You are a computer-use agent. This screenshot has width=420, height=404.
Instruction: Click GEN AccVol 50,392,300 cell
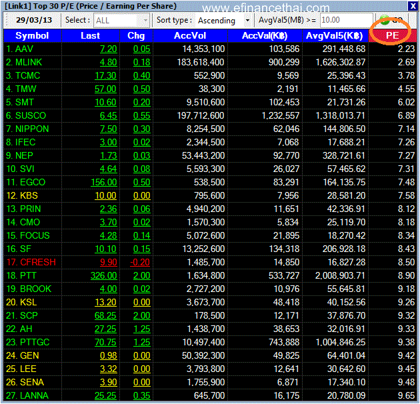click(x=203, y=356)
